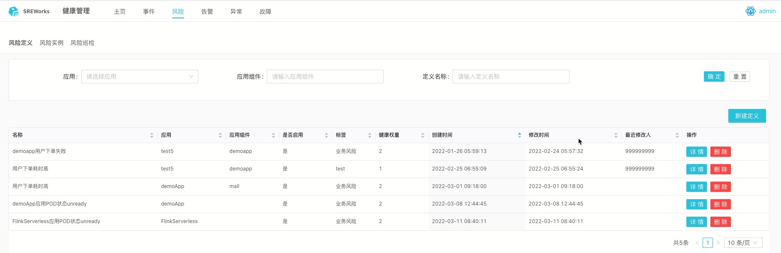Screen dimensions: 781x253
Task: Click the SREWorks logo icon
Action: [x=14, y=12]
